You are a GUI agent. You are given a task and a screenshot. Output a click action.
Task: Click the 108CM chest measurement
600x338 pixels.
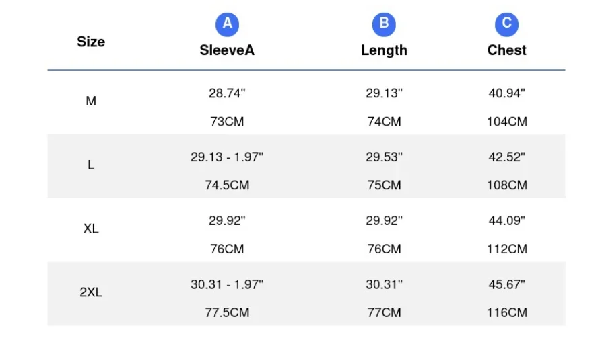pyautogui.click(x=506, y=185)
